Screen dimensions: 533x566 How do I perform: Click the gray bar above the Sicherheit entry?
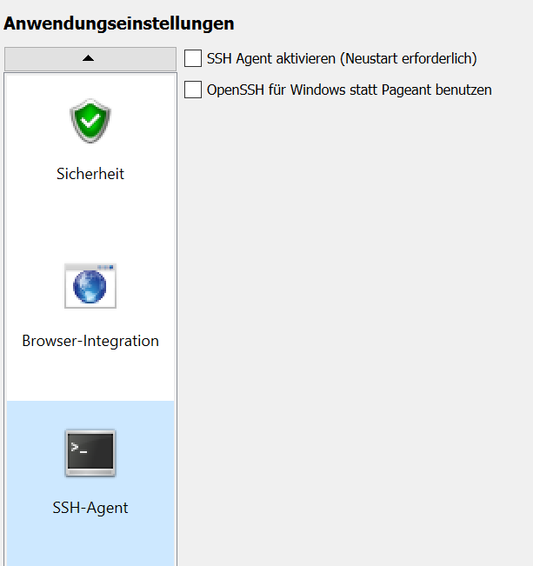tap(90, 59)
